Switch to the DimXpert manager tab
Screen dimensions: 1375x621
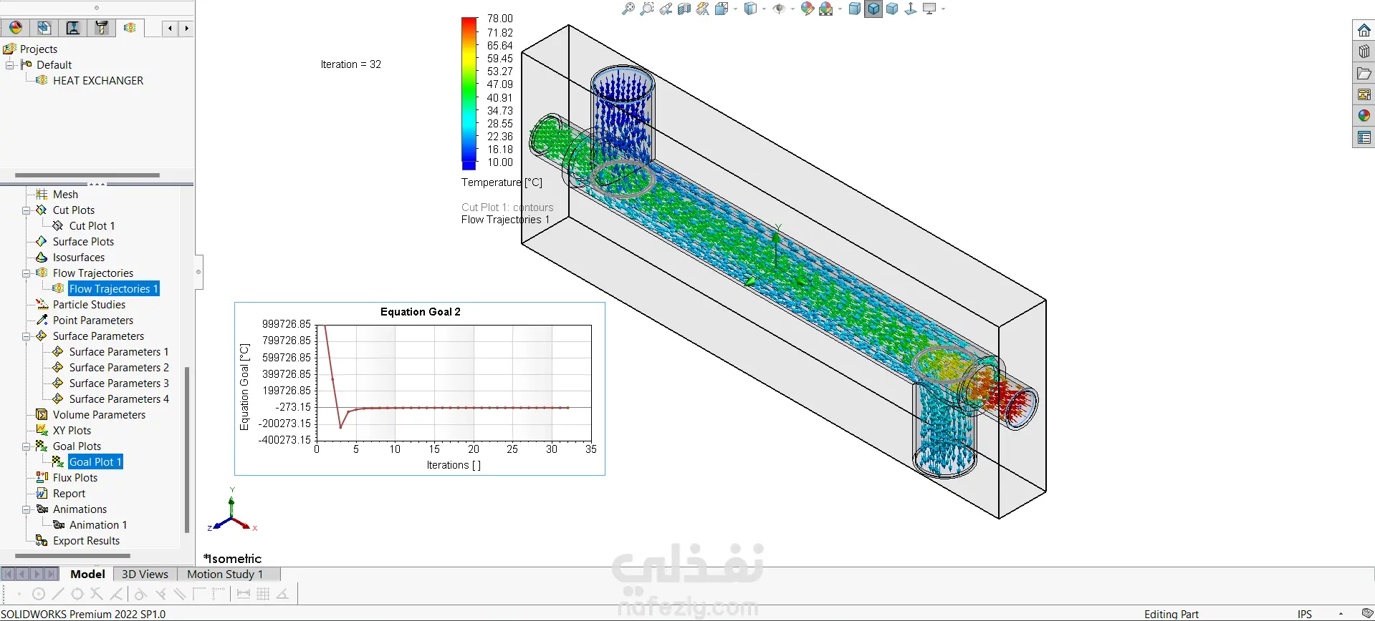(44, 28)
